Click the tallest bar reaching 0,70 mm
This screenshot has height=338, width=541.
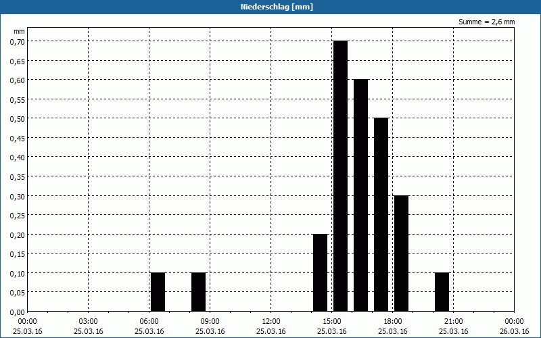[x=340, y=176]
